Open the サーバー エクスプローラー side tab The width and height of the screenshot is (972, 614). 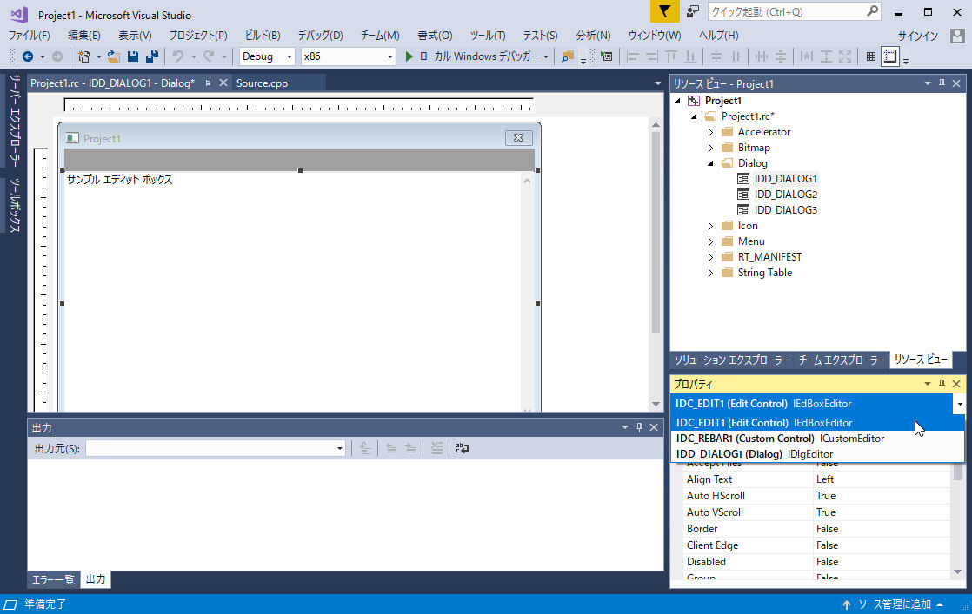[16, 120]
